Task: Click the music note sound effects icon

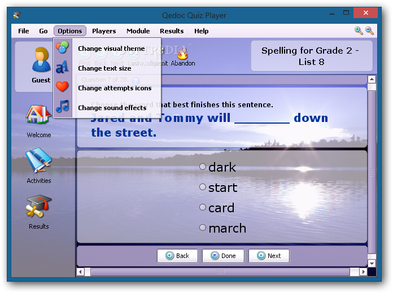Action: (x=62, y=106)
